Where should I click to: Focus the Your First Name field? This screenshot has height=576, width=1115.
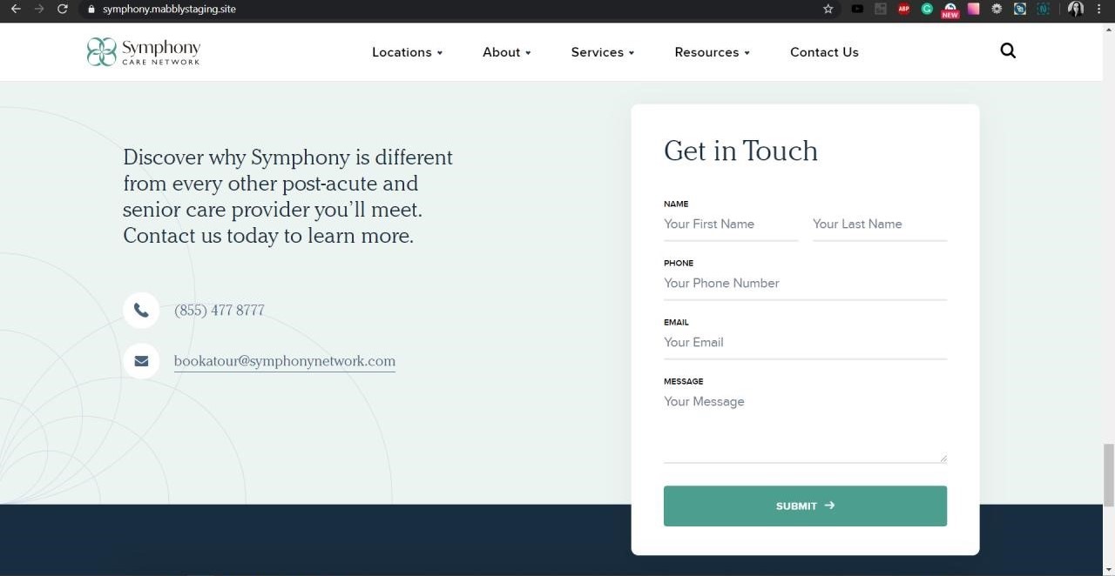point(731,224)
